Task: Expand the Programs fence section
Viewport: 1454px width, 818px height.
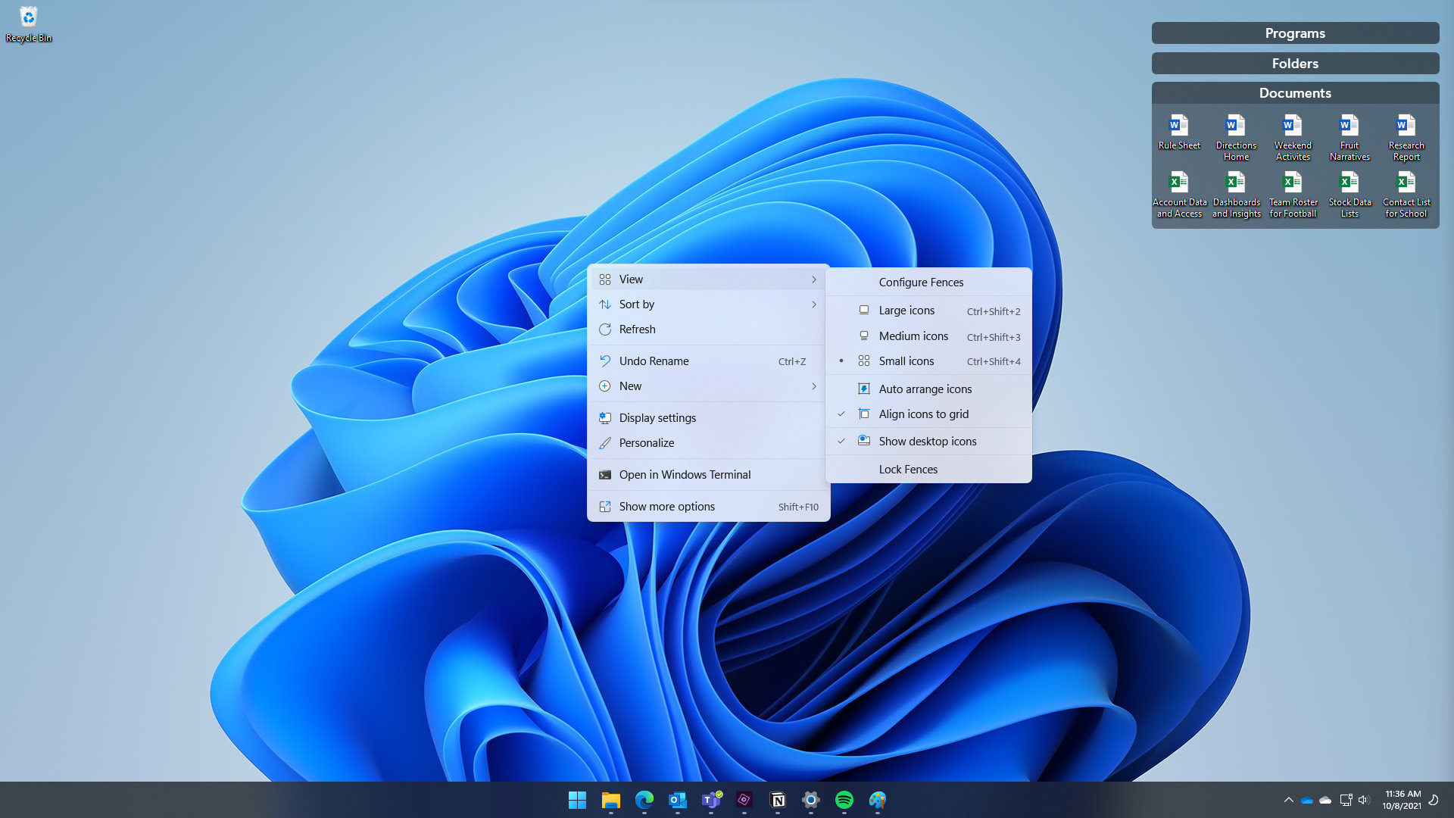Action: click(x=1295, y=33)
